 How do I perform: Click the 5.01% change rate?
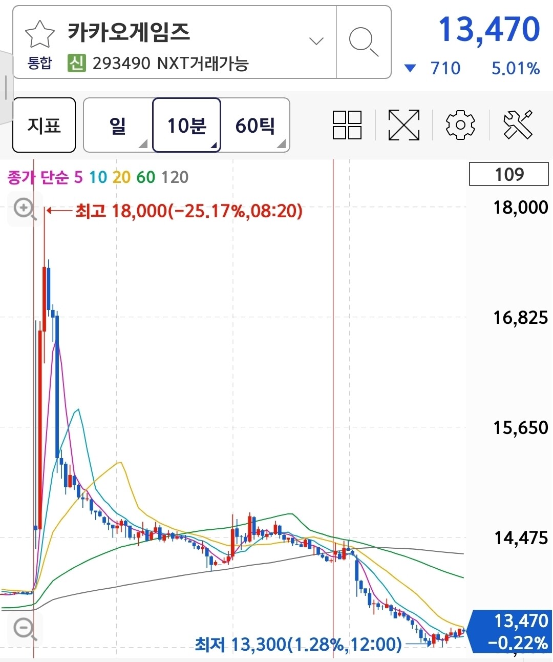[x=516, y=68]
